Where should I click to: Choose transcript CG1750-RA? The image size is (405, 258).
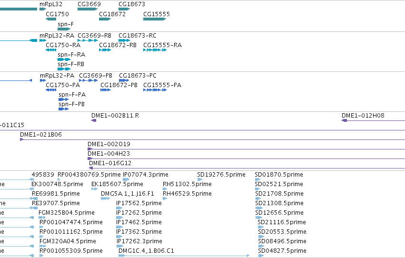coord(63,45)
